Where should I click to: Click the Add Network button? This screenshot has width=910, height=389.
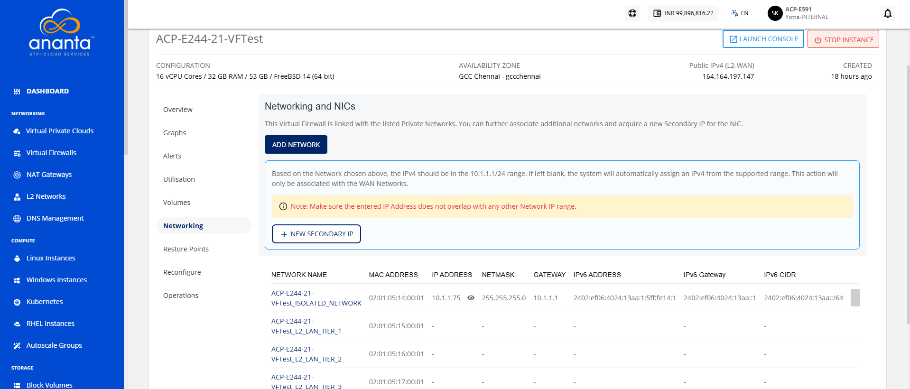click(x=296, y=145)
